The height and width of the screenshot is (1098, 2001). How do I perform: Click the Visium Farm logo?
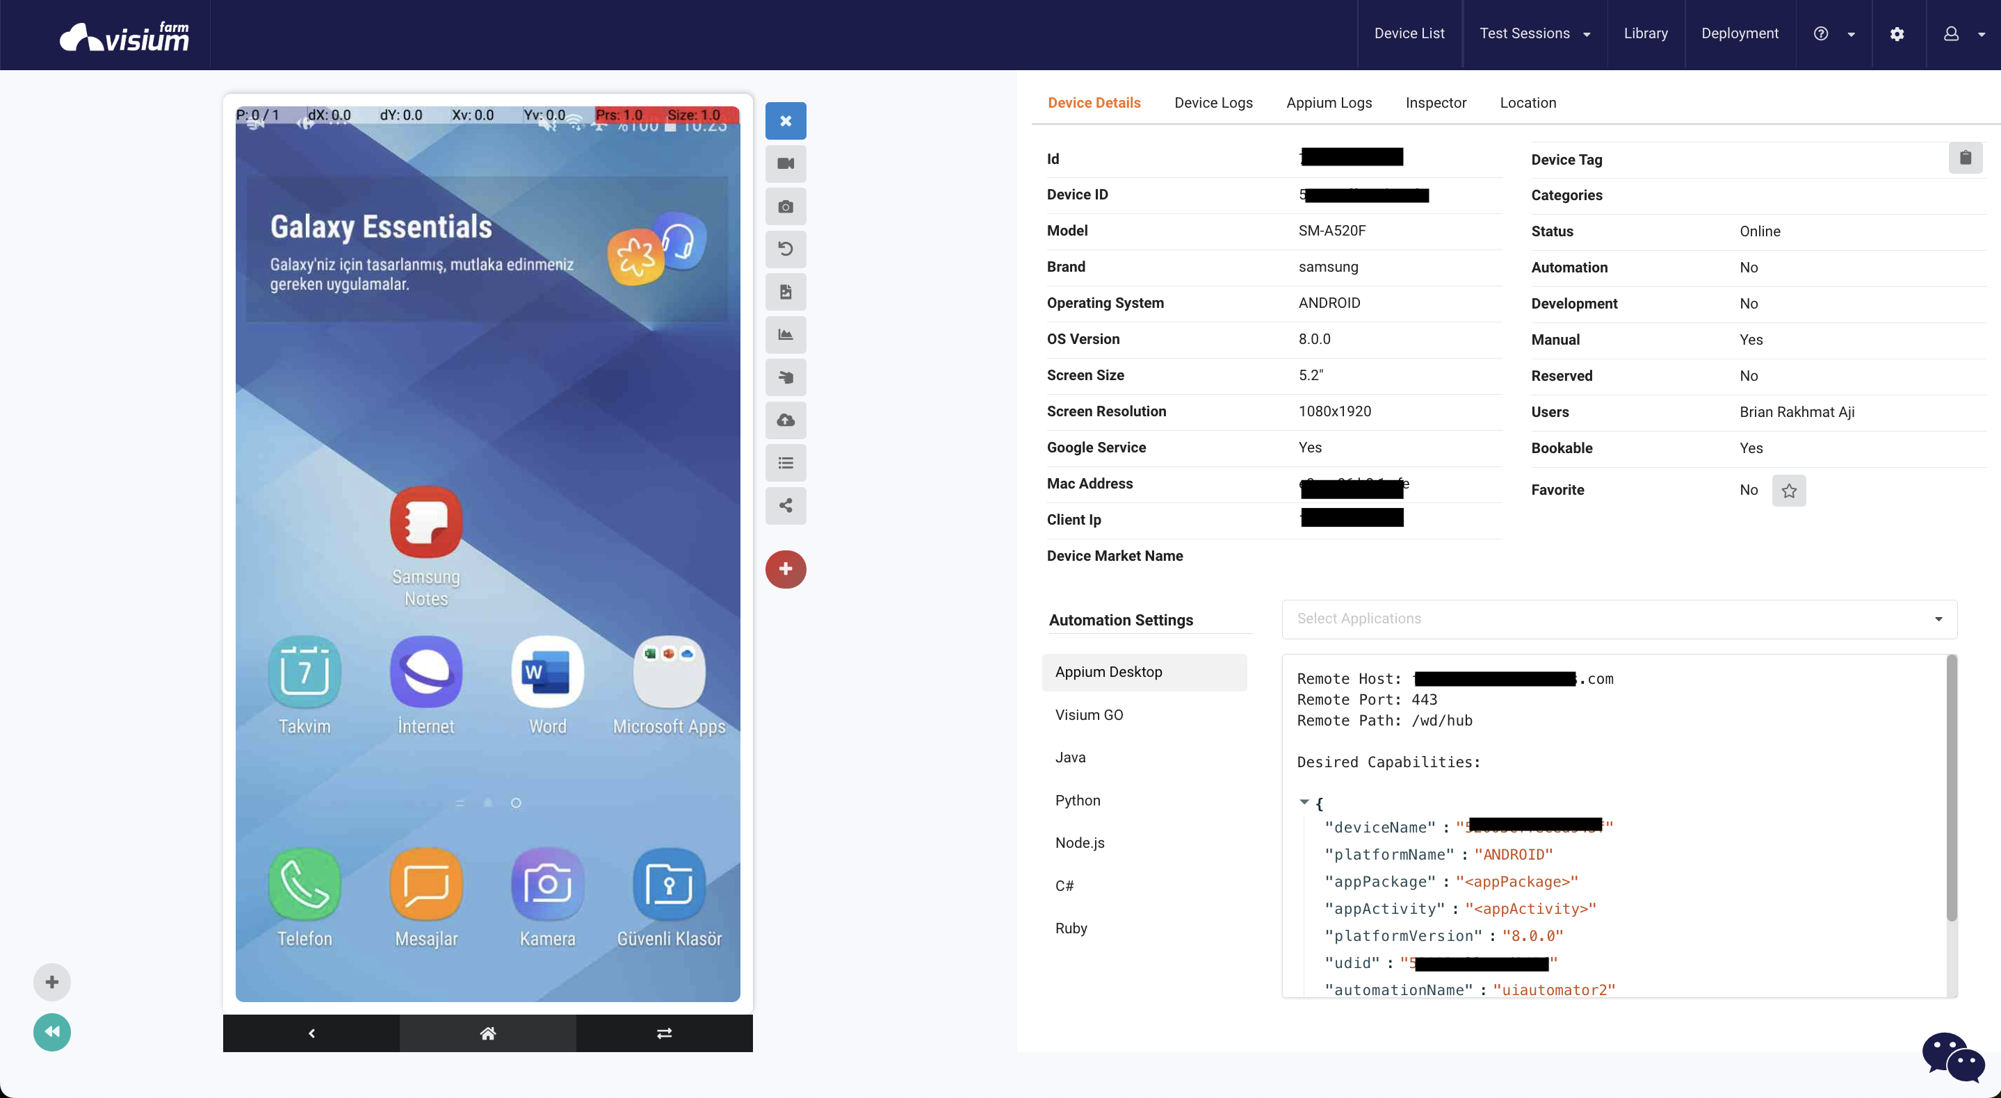[124, 37]
